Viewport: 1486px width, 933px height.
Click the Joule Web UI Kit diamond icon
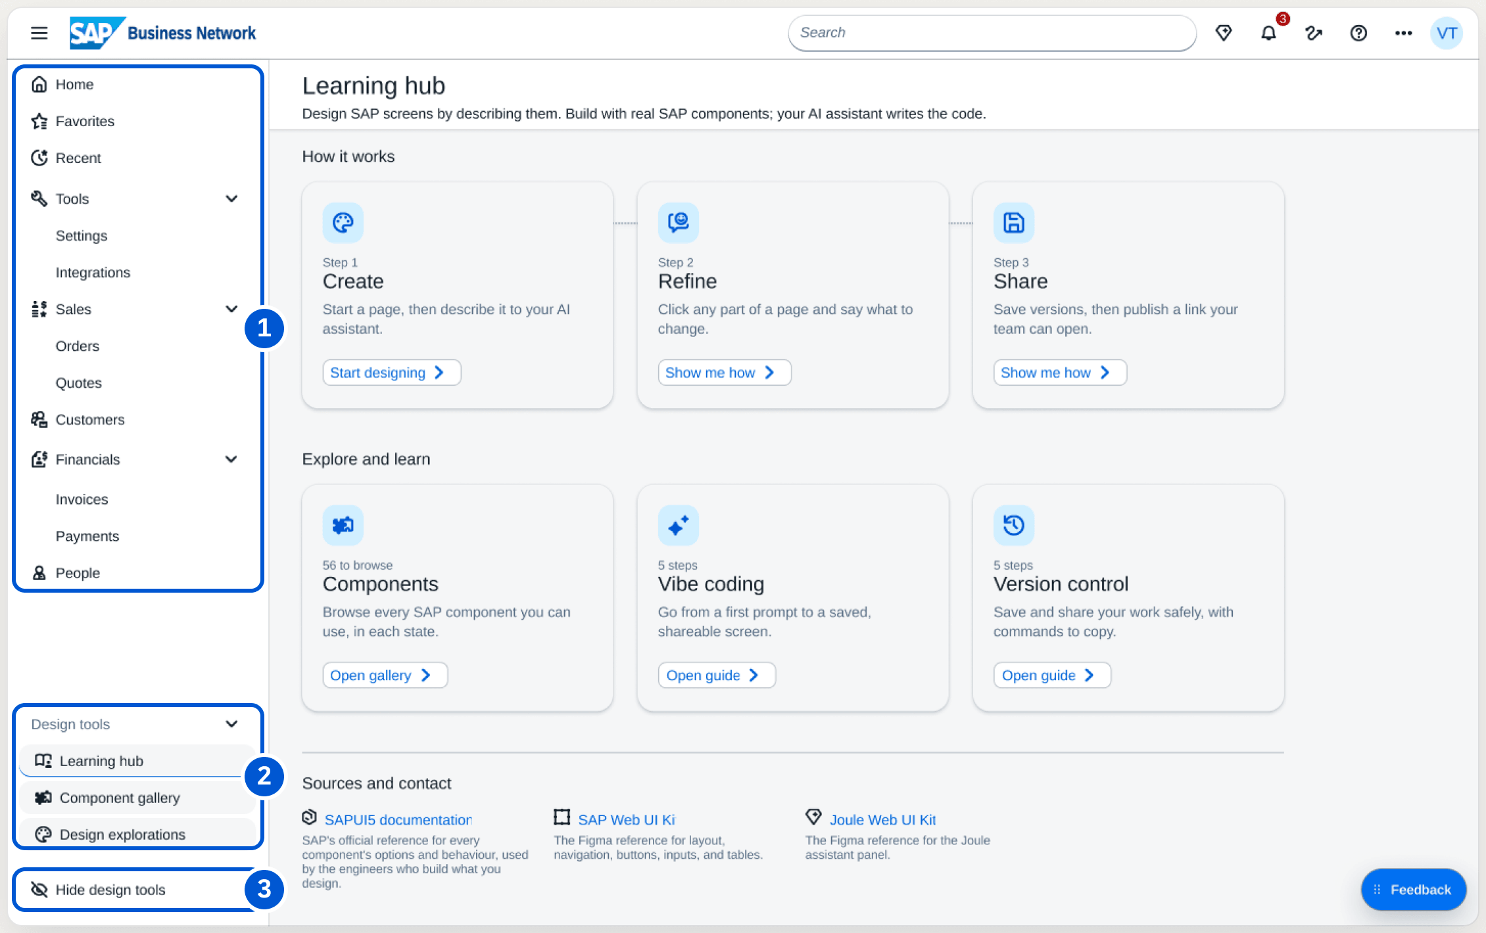pyautogui.click(x=814, y=817)
